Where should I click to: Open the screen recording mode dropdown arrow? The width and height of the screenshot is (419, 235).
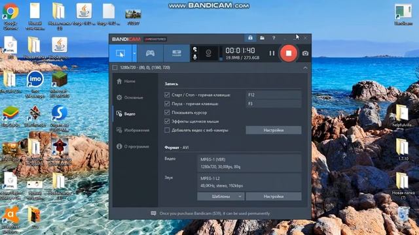coord(134,54)
